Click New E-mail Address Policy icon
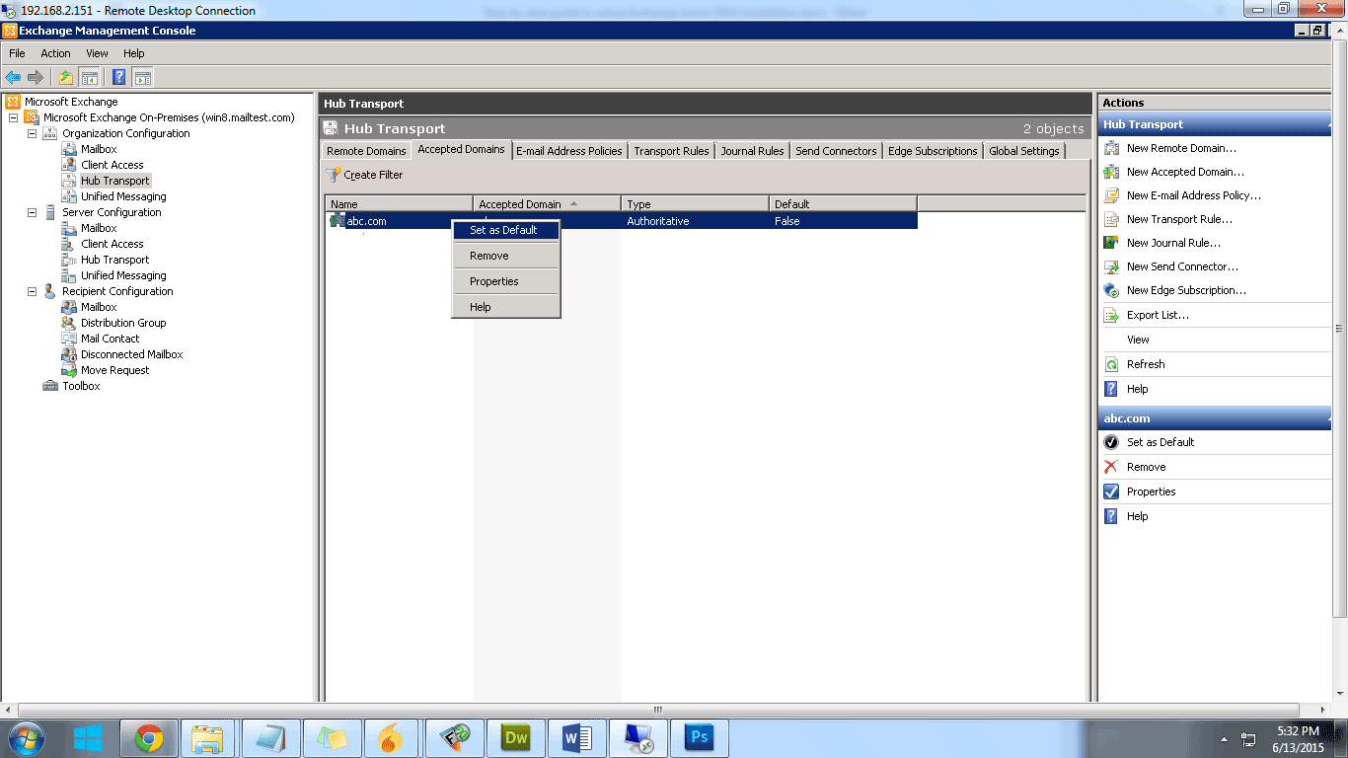The width and height of the screenshot is (1348, 758). 1110,195
